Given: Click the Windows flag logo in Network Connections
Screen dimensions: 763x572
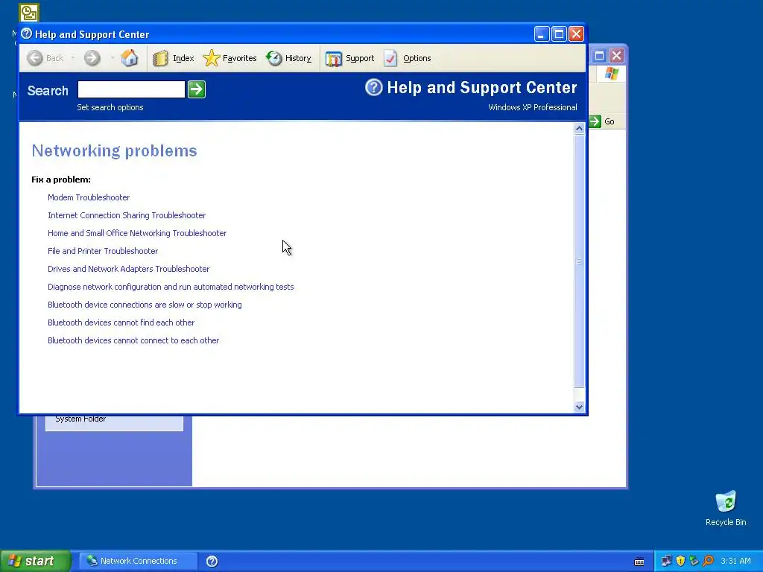Looking at the screenshot, I should click(x=611, y=74).
